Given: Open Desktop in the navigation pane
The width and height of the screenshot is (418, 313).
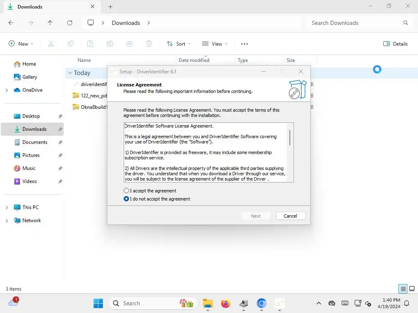Looking at the screenshot, I should point(31,116).
